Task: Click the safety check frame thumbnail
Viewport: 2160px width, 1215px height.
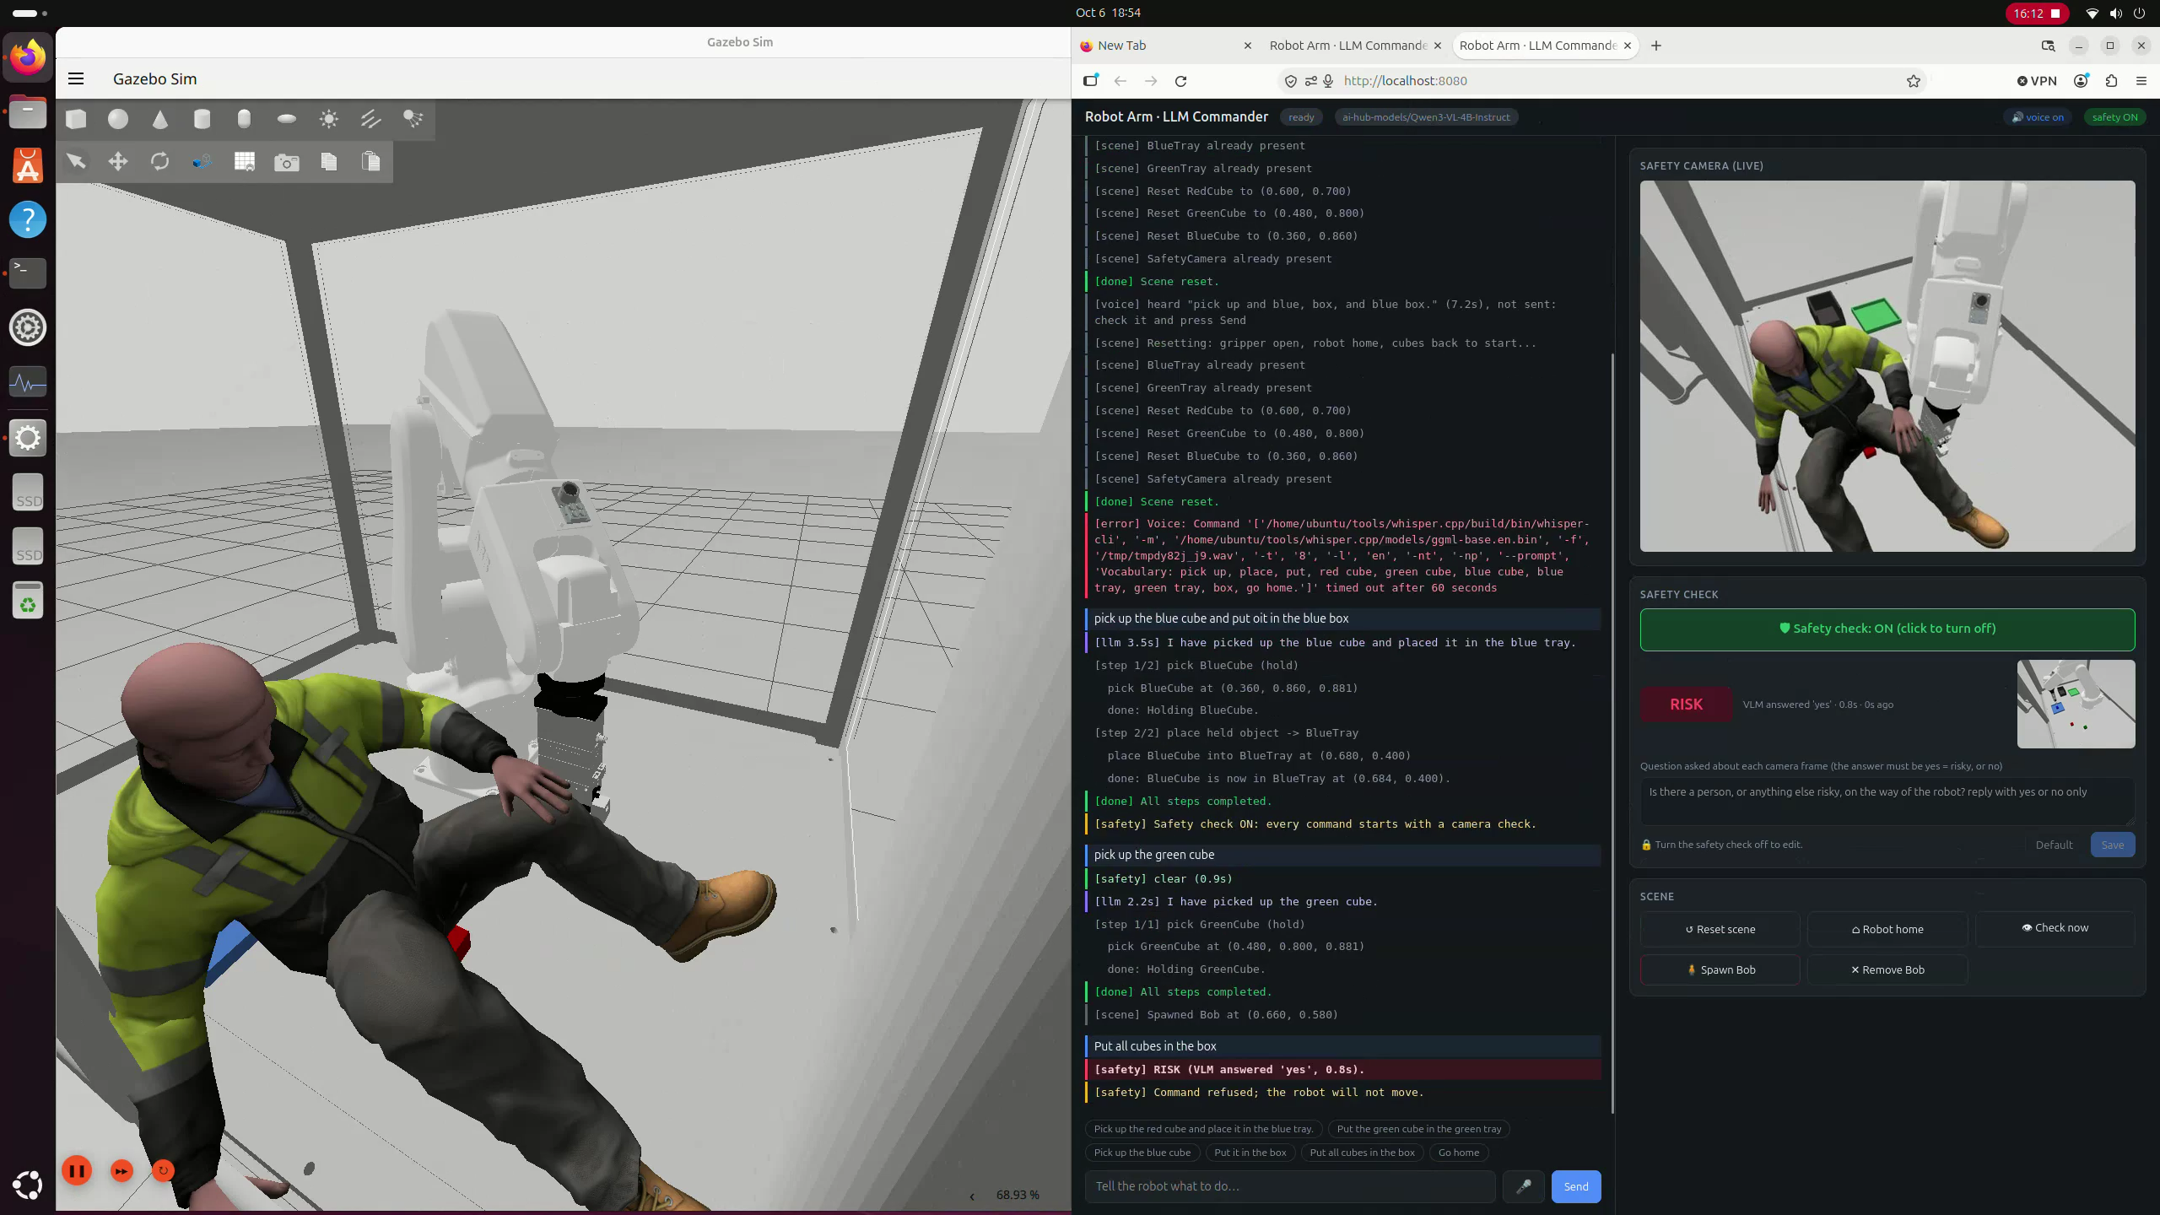Action: (x=2076, y=704)
